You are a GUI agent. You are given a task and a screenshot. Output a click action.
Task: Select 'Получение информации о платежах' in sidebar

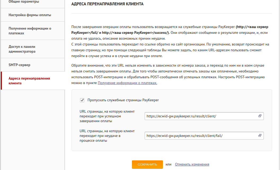30,31
